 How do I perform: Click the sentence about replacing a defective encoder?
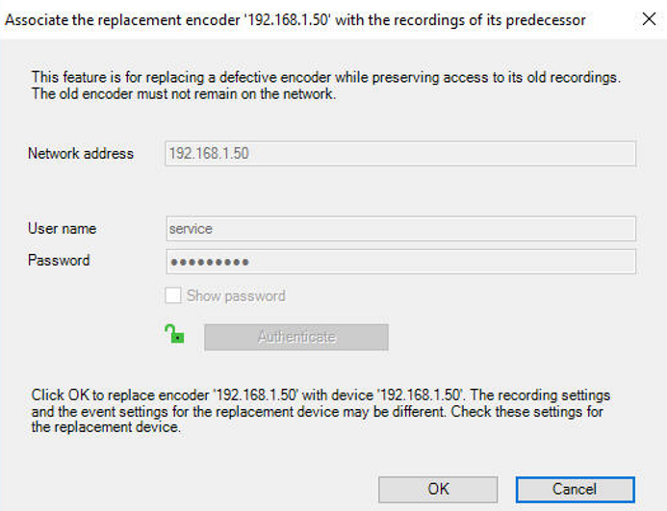click(325, 77)
